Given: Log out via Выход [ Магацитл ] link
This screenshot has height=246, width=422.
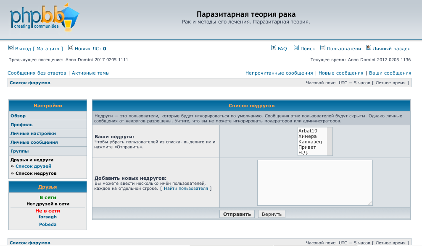Looking at the screenshot, I should (x=39, y=49).
